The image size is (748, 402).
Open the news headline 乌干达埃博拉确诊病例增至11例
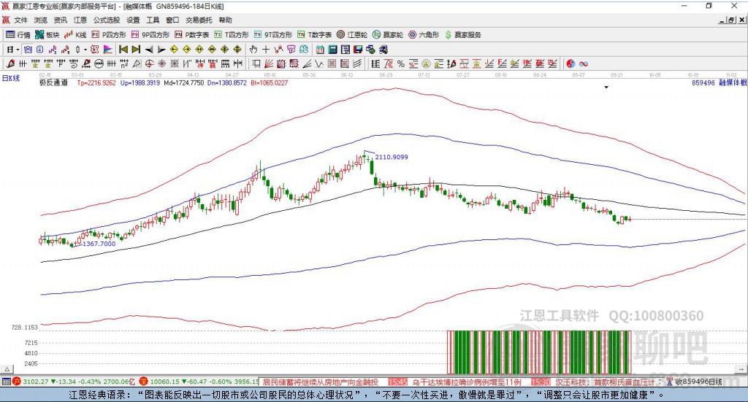(x=467, y=382)
